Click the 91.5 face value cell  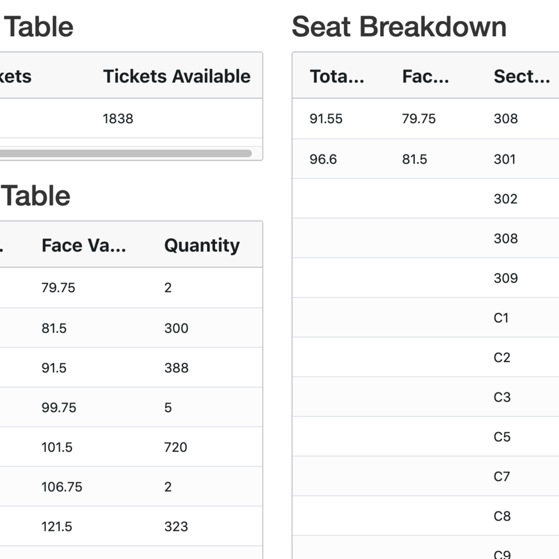pos(54,368)
